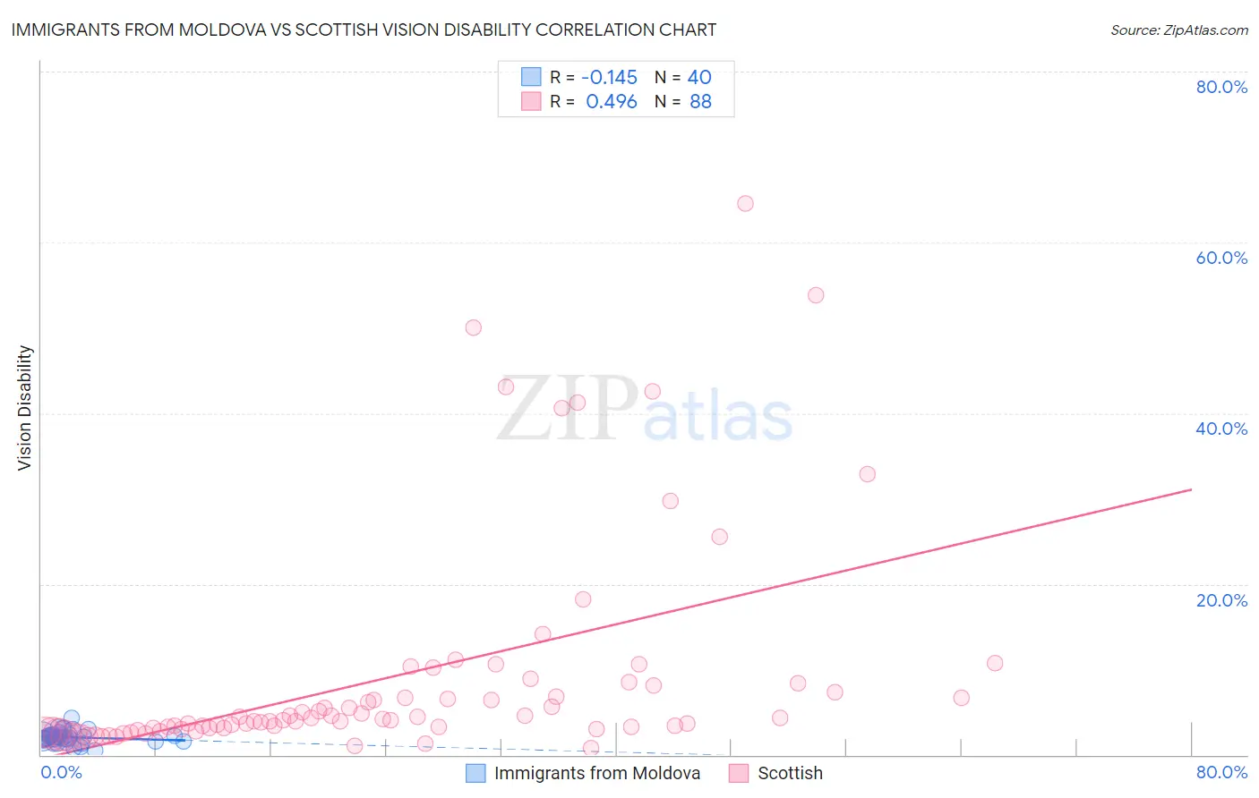Click the highest pink data point near 65%
Image resolution: width=1259 pixels, height=798 pixels.
745,203
